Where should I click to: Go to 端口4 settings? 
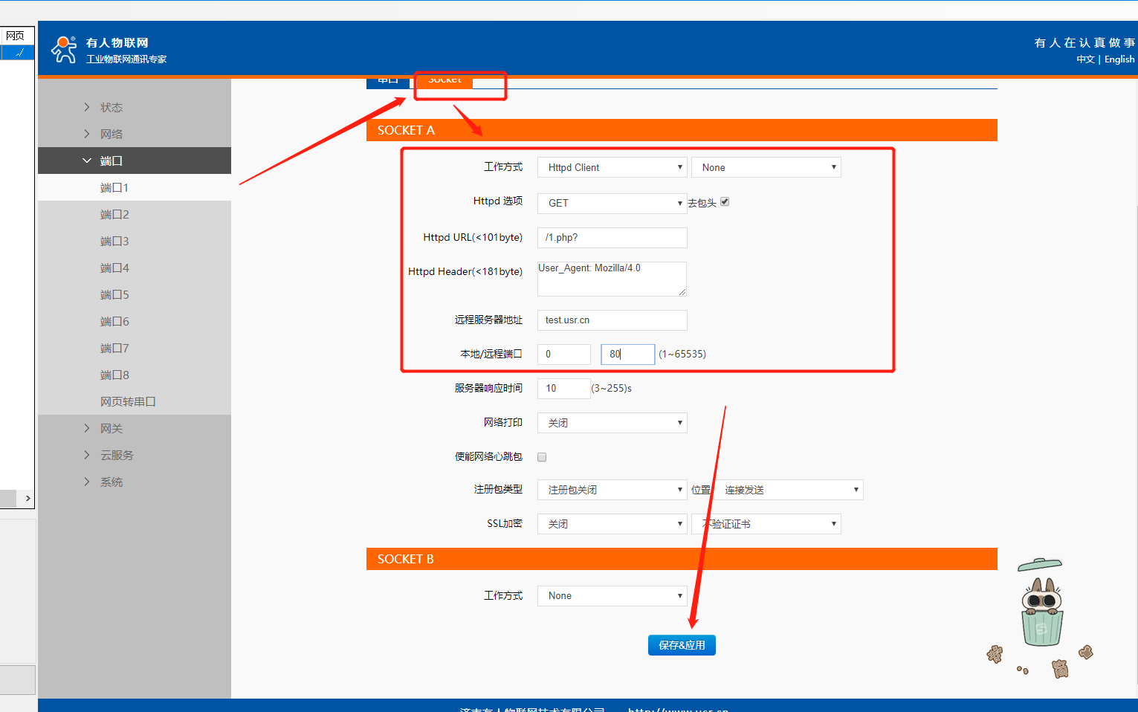[x=135, y=268]
